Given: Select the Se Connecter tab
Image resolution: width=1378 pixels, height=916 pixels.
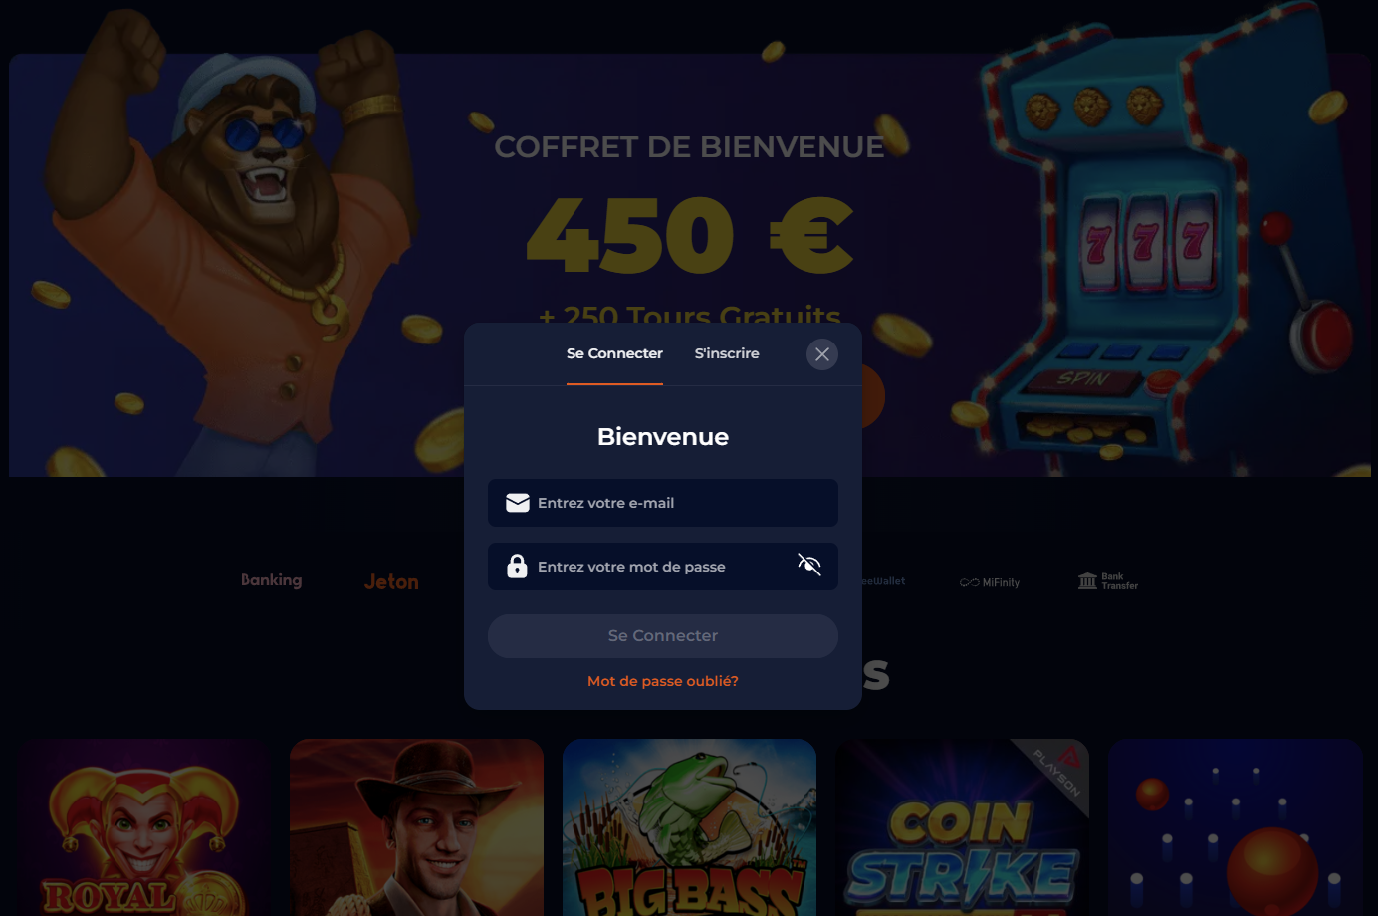Looking at the screenshot, I should point(614,353).
